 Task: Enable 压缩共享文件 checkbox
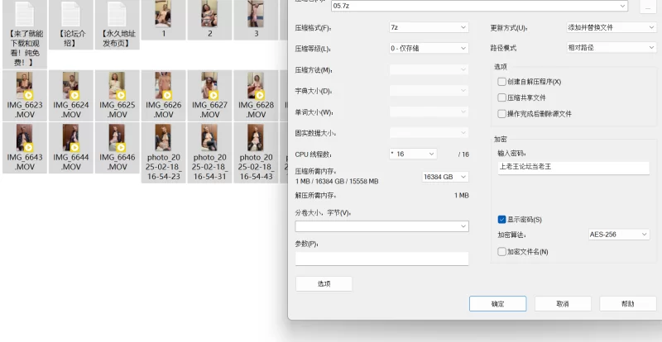(x=501, y=97)
